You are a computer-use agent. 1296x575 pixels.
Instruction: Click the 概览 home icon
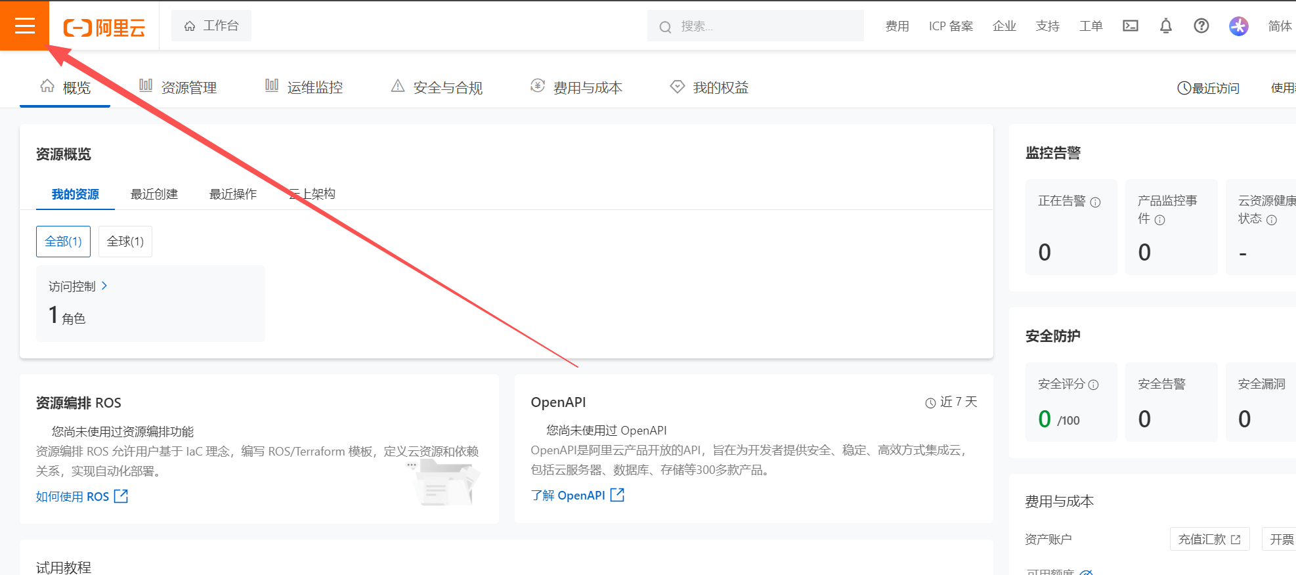pyautogui.click(x=47, y=86)
